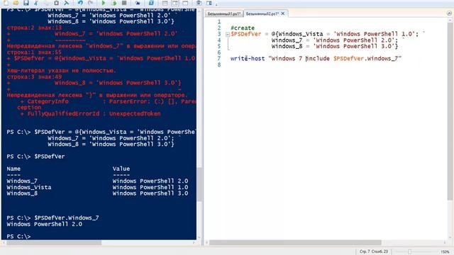Click $PSDefVer.Windows_7 command in console
This screenshot has width=454, height=255.
67,218
